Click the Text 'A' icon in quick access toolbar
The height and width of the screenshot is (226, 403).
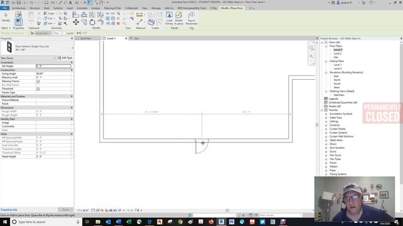(70, 3)
